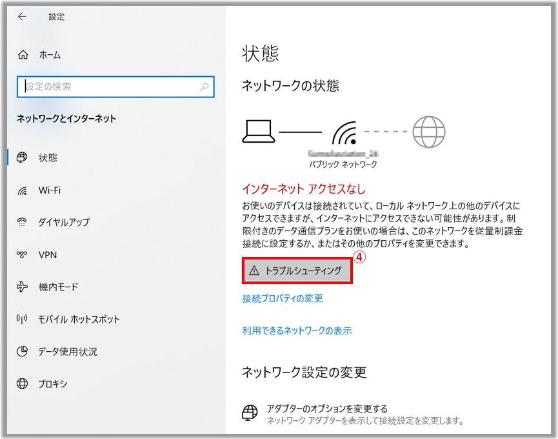Click the back arrow in Settings header

pyautogui.click(x=22, y=17)
